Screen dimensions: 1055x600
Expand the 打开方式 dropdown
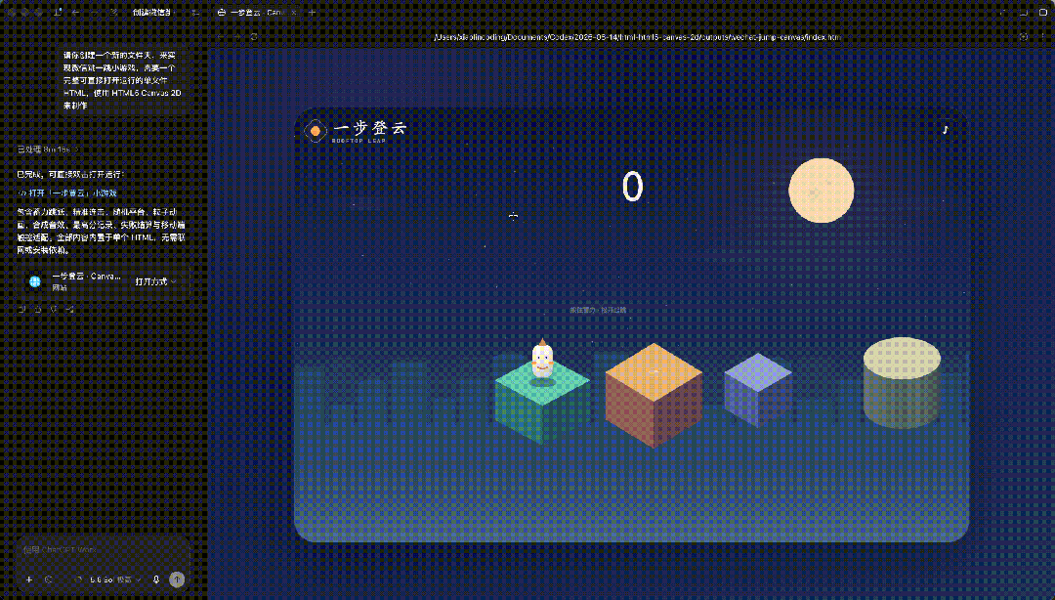(155, 281)
